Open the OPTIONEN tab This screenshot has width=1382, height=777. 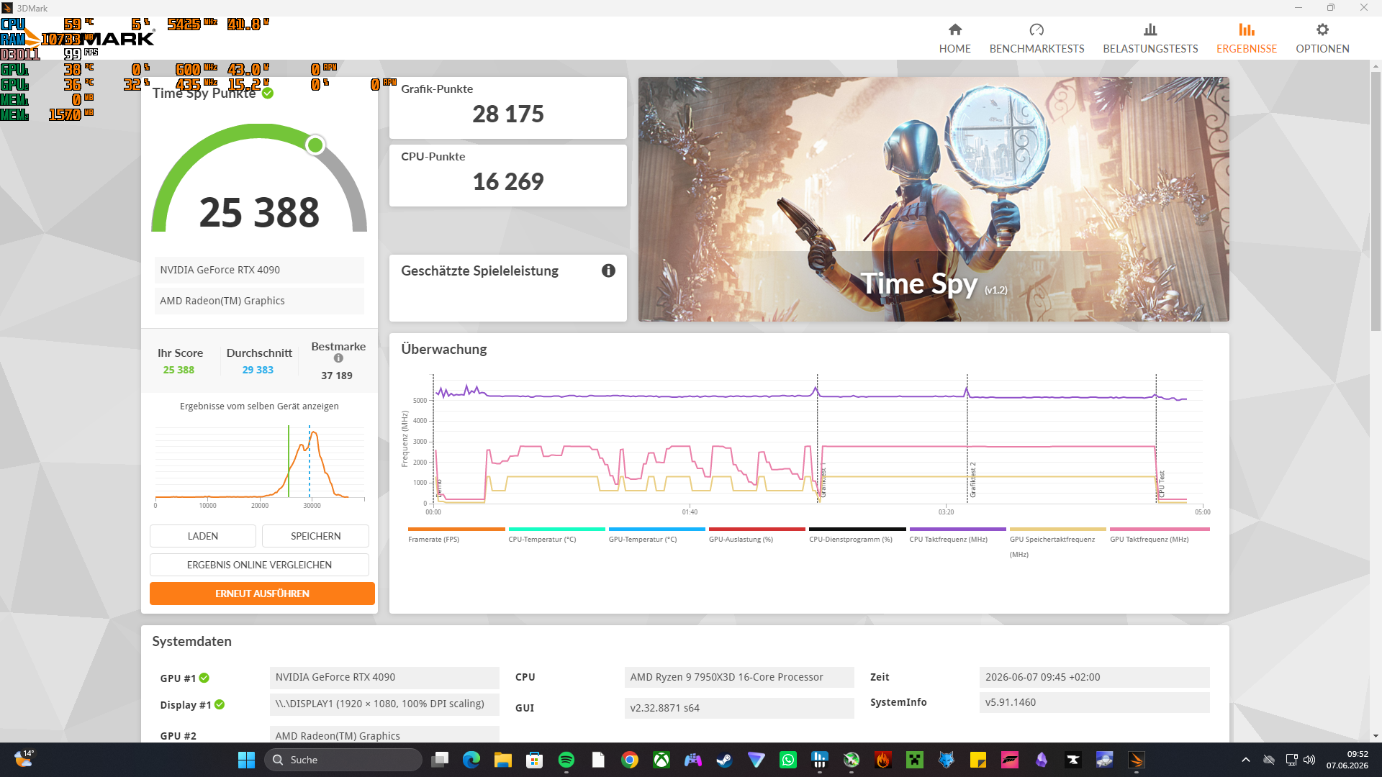click(x=1322, y=38)
